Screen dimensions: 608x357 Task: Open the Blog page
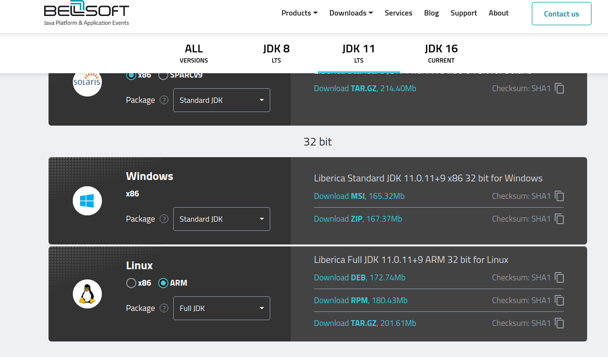click(431, 13)
